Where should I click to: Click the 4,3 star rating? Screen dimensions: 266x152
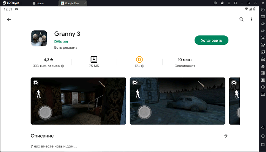49,60
